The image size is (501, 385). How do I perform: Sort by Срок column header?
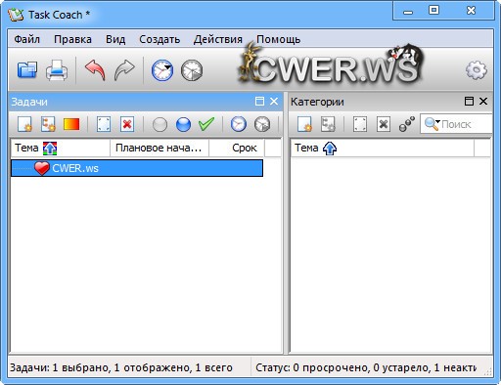237,149
